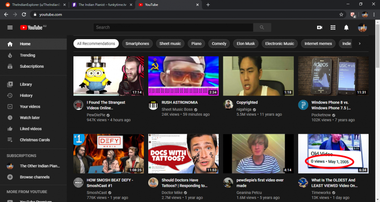Open Watch later playlist
Screen dimensions: 380x202
(33, 118)
